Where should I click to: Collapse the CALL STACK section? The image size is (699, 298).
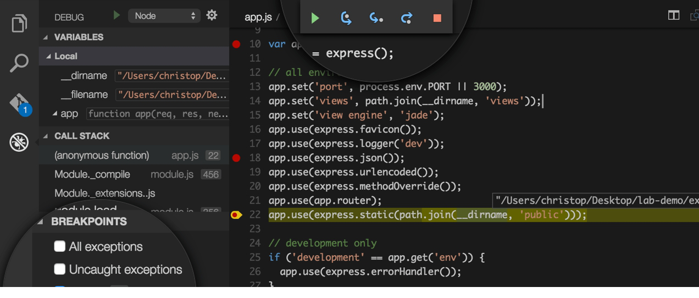pyautogui.click(x=46, y=136)
